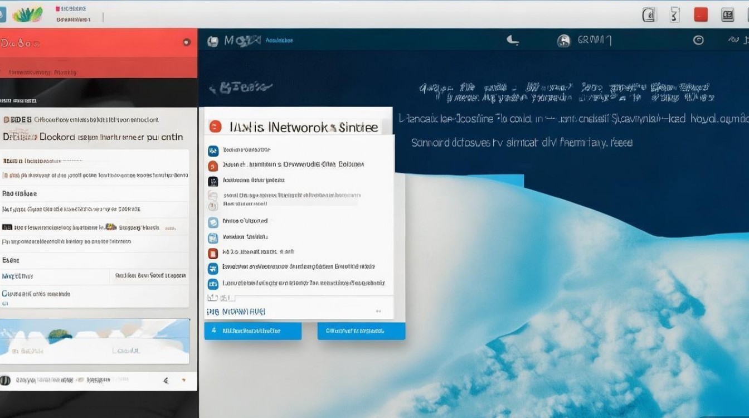Click the orange arrow in left panel bottom bar
Viewport: 749px width, 418px height.
[x=183, y=381]
